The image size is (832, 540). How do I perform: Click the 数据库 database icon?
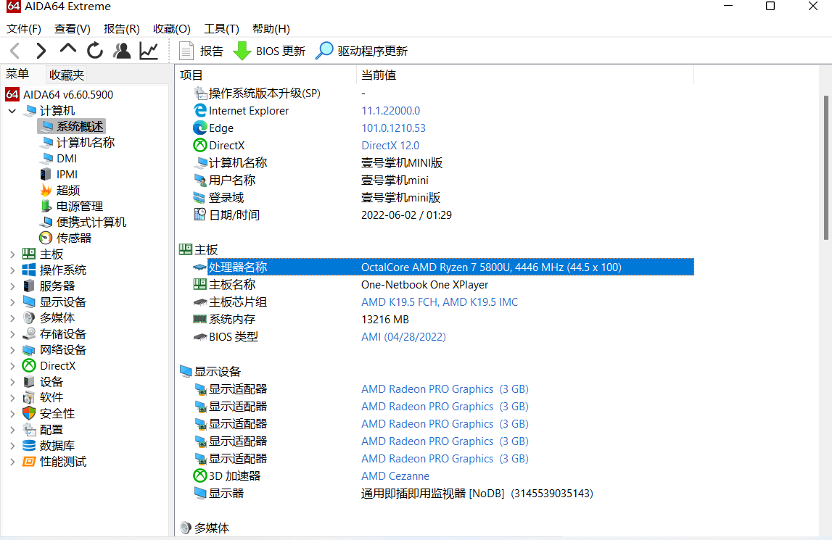point(29,446)
